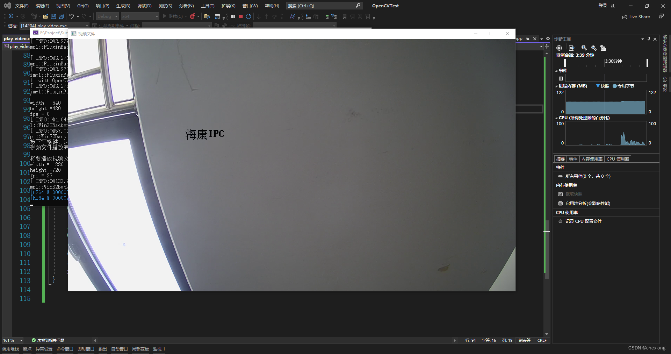671x354 pixels.
Task: Click the right handle of the diagnostic timeline
Action: (647, 63)
